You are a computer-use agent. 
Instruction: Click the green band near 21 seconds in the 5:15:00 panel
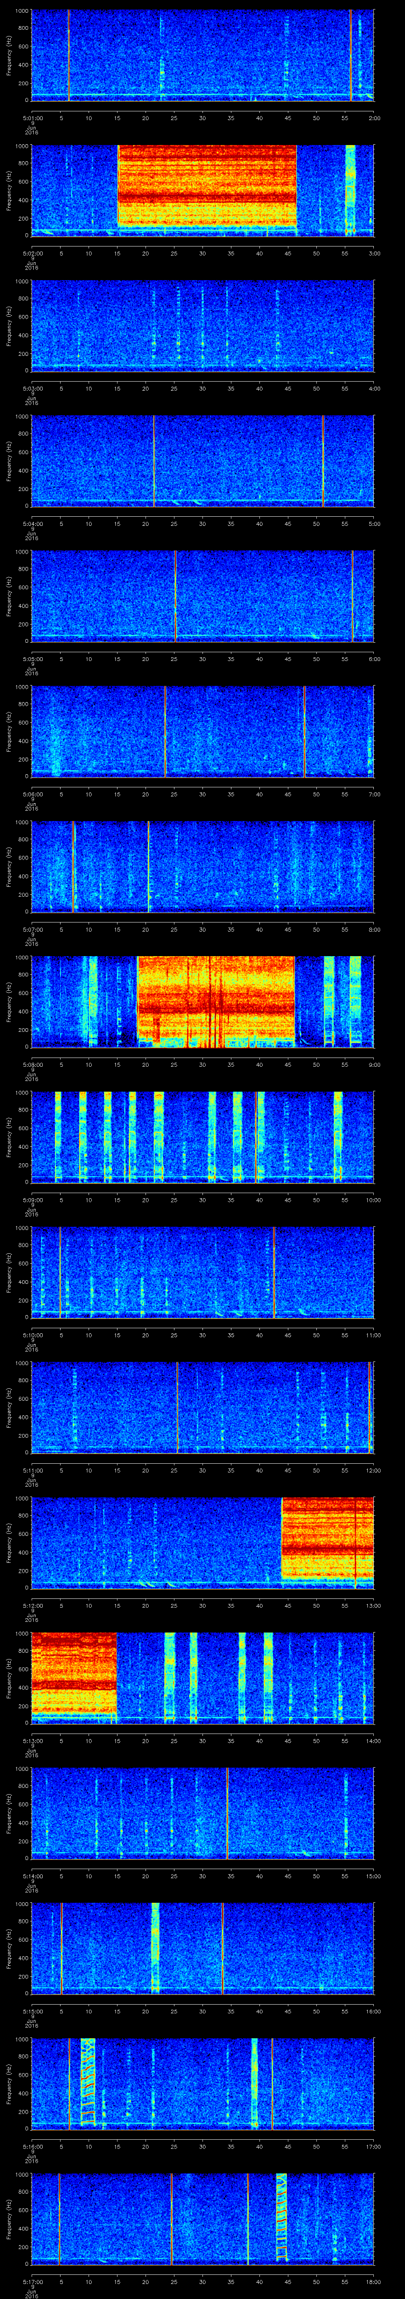(155, 1948)
